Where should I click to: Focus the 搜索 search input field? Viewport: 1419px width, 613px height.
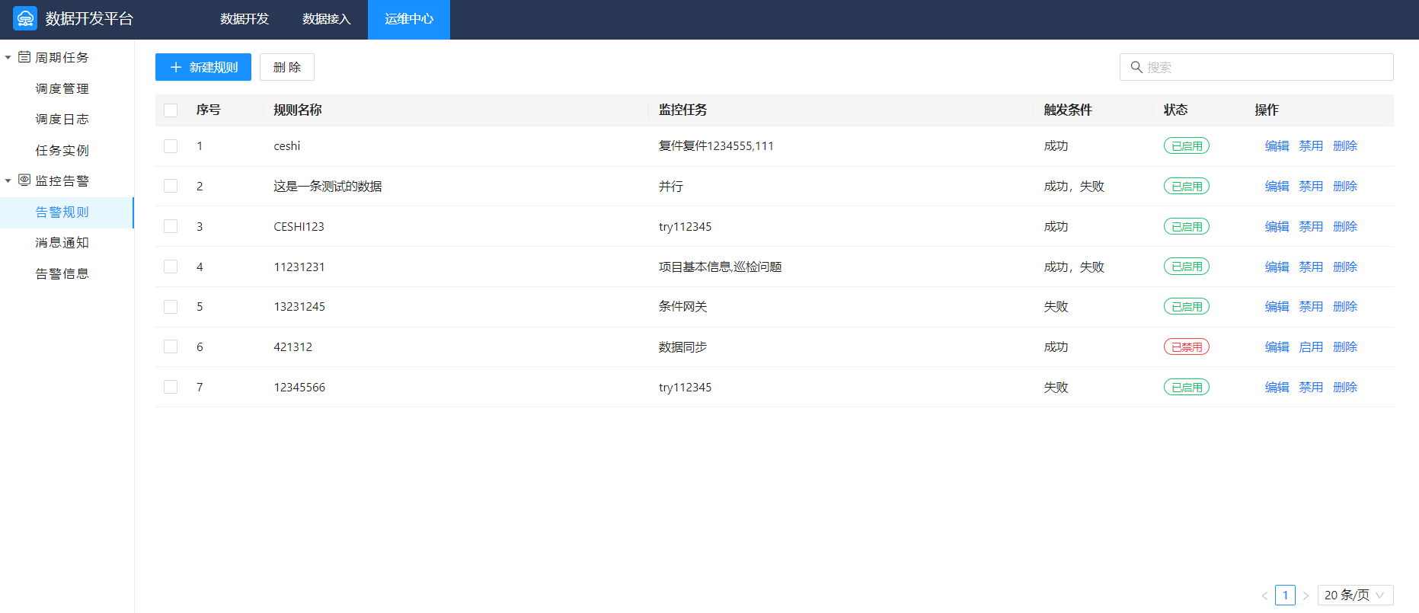pos(1264,67)
